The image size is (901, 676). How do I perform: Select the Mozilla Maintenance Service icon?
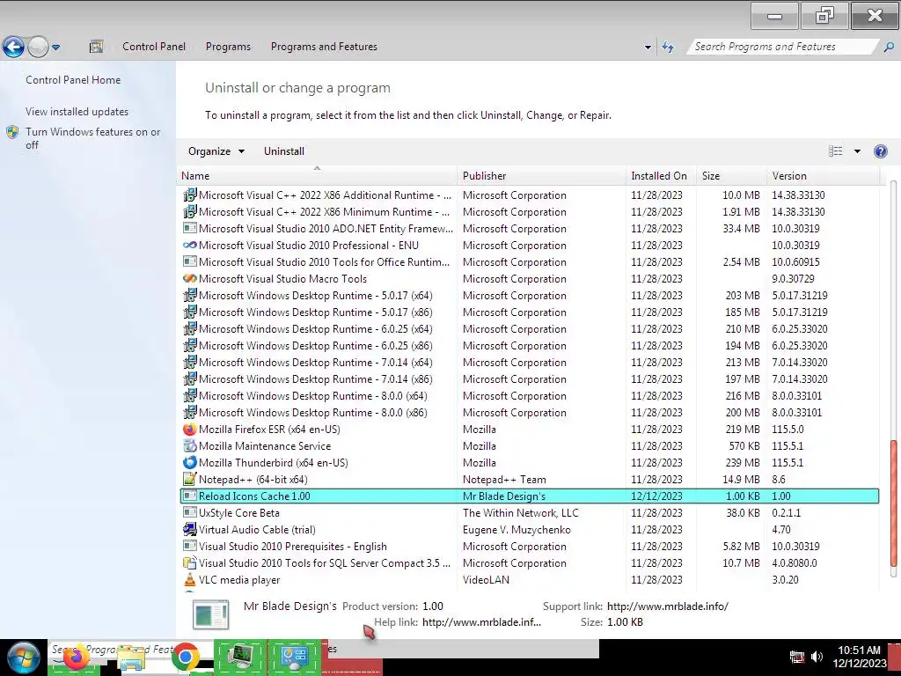[x=190, y=446]
